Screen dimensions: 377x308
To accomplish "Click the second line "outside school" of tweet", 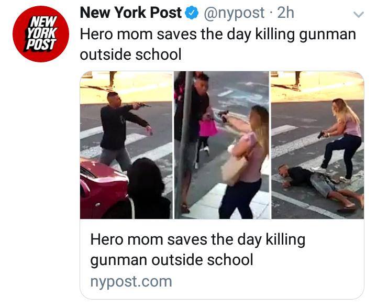I will (x=130, y=54).
